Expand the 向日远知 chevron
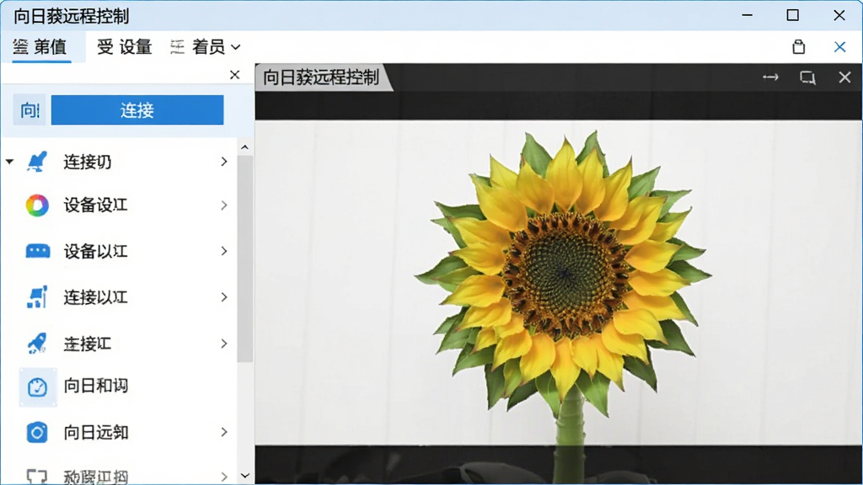 (224, 432)
